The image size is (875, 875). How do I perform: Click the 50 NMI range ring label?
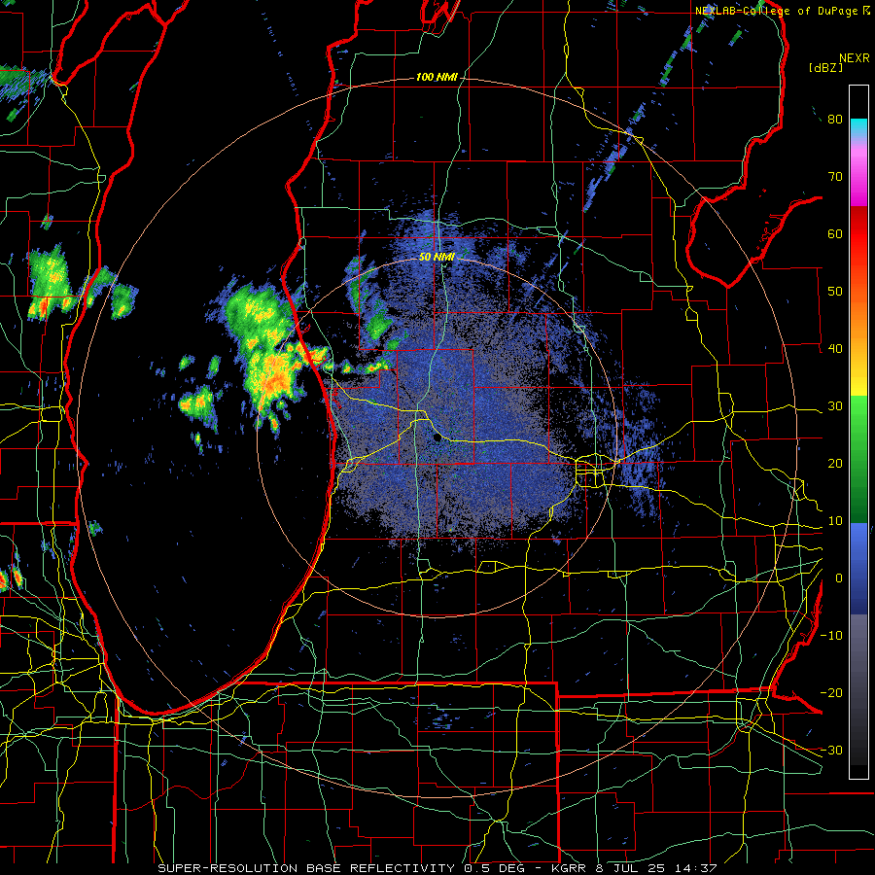tap(437, 258)
